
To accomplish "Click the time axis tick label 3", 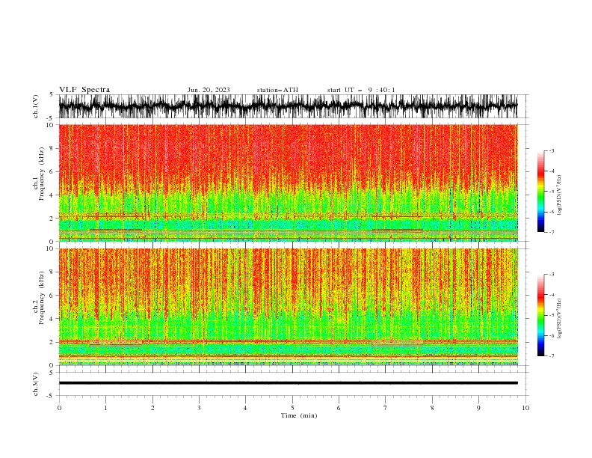I will [x=199, y=408].
